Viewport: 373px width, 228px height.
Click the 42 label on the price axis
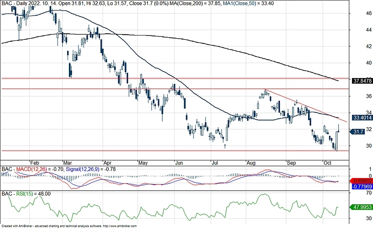(369, 46)
